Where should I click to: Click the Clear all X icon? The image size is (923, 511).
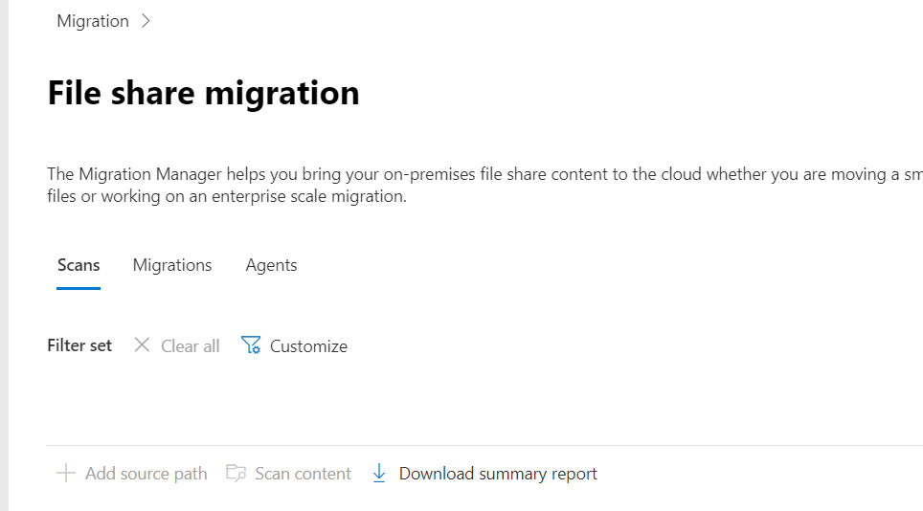tap(142, 344)
